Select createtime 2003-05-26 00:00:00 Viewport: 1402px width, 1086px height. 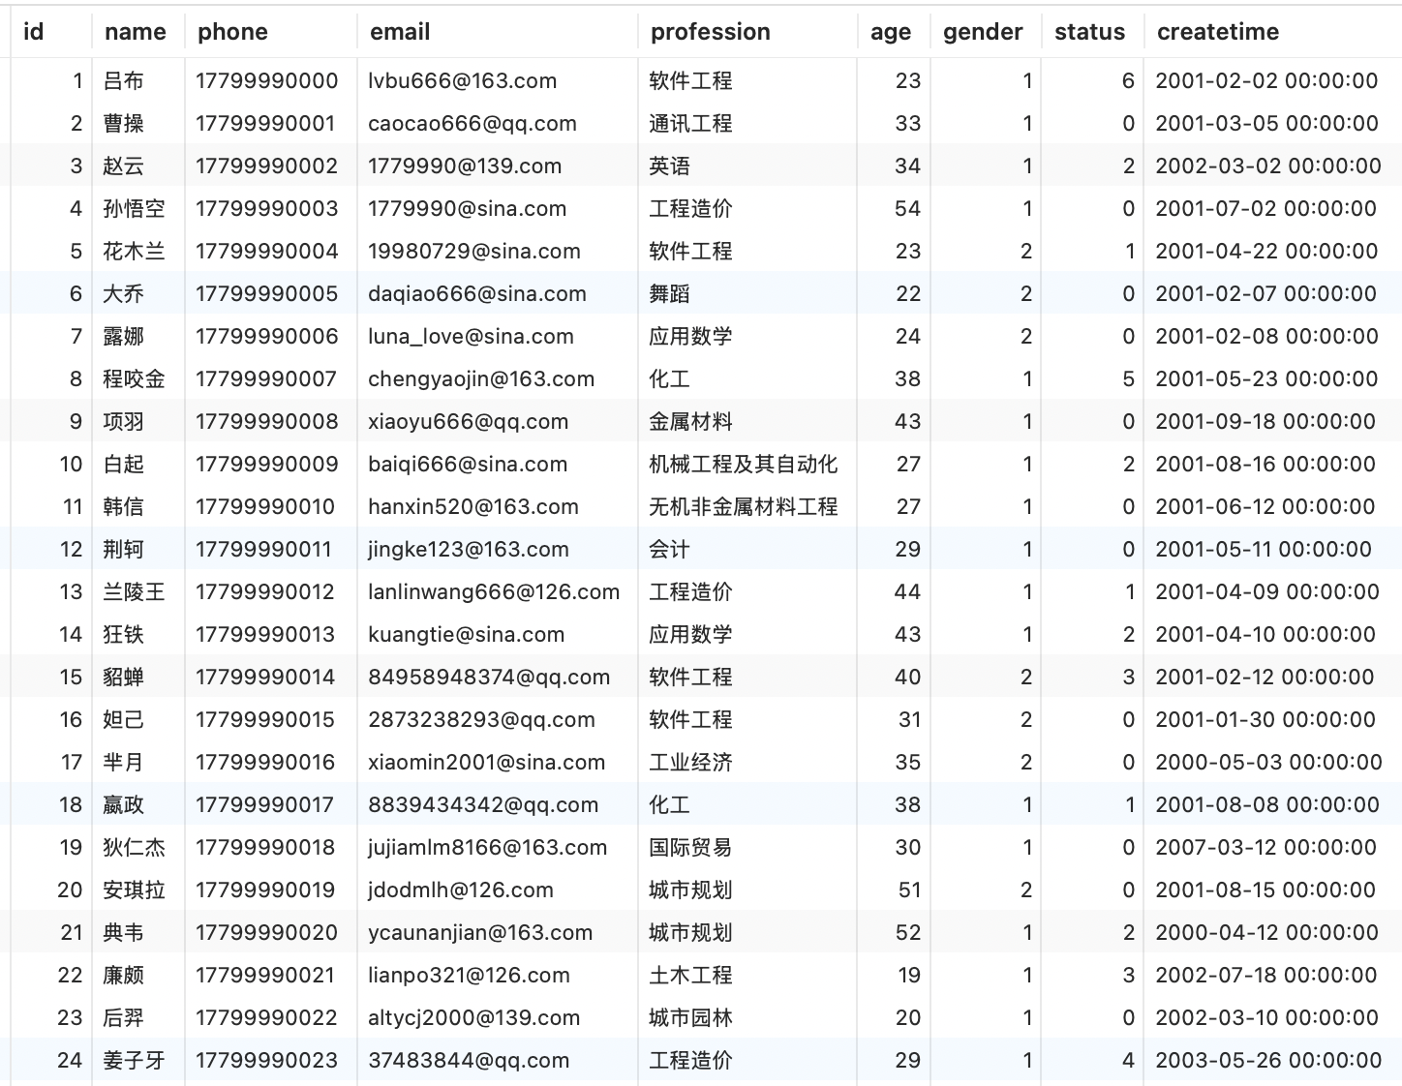pyautogui.click(x=1268, y=1061)
